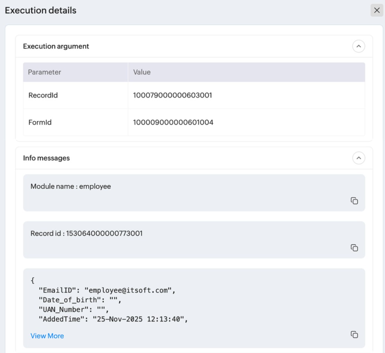The height and width of the screenshot is (353, 385).
Task: Click the RecordId value 100079000000603001
Action: pyautogui.click(x=173, y=95)
